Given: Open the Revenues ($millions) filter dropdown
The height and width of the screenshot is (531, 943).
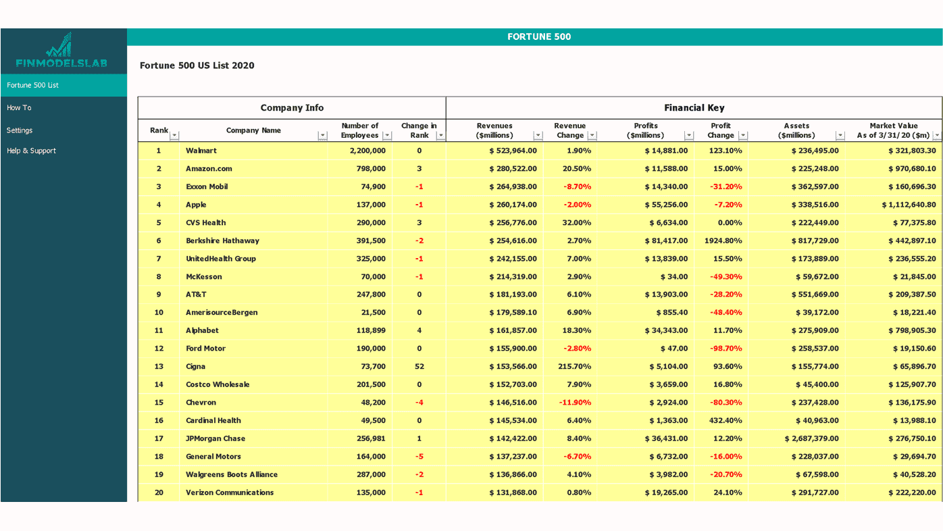Looking at the screenshot, I should (x=538, y=135).
